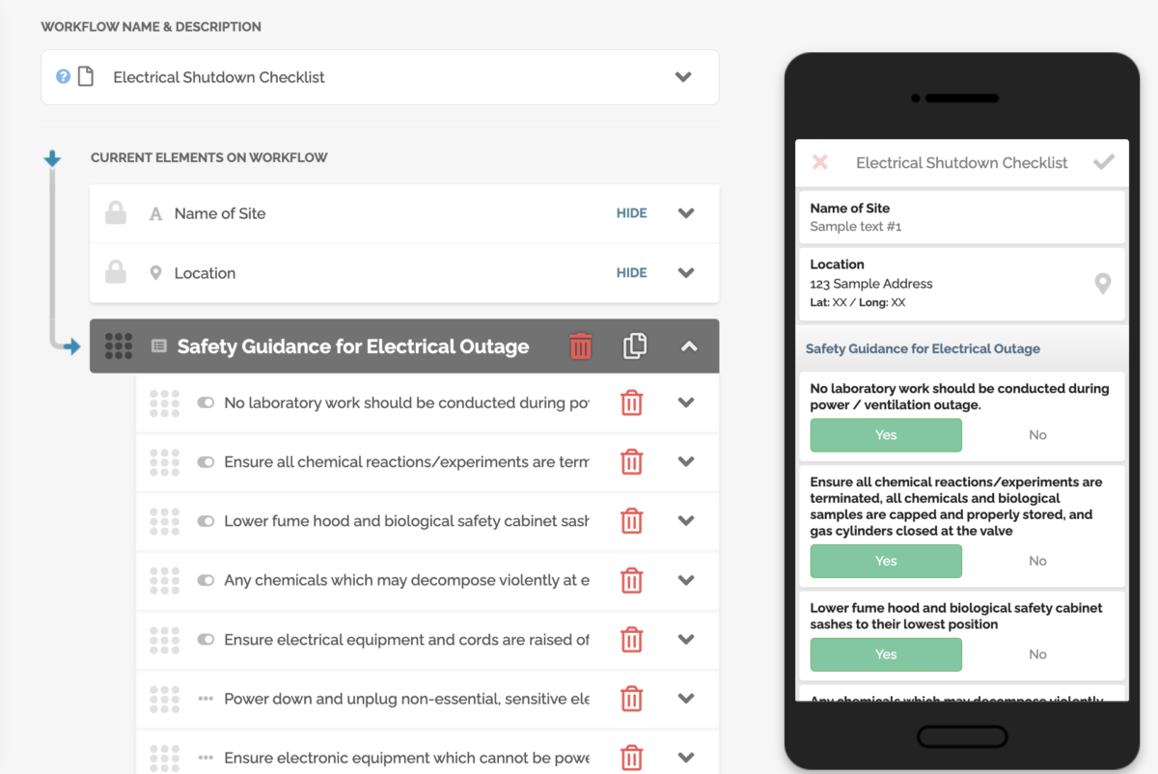Image resolution: width=1158 pixels, height=774 pixels.
Task: Expand the Location row chevron
Action: coord(686,272)
